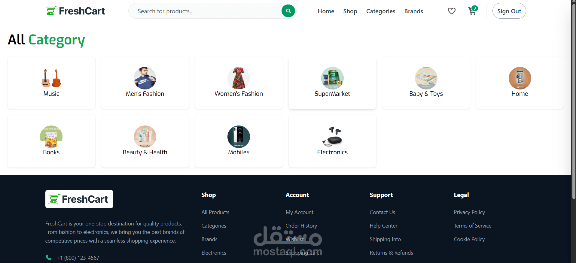Click the FreshCart logo in the header
Screen dimensions: 576x263
75,11
